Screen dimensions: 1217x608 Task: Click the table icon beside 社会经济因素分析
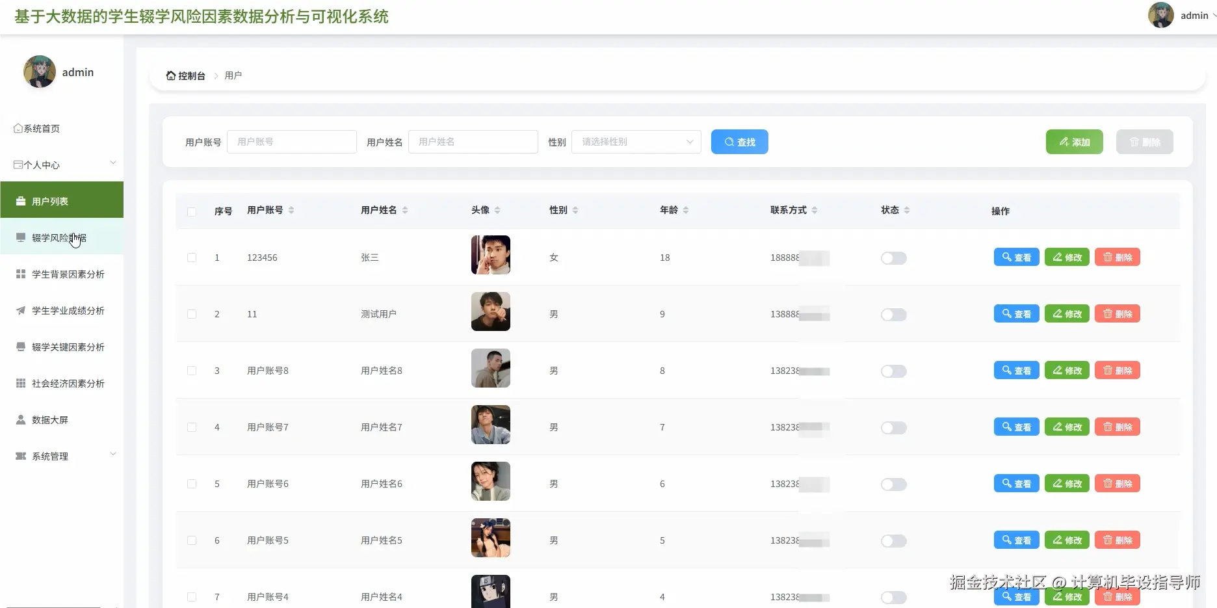tap(21, 384)
